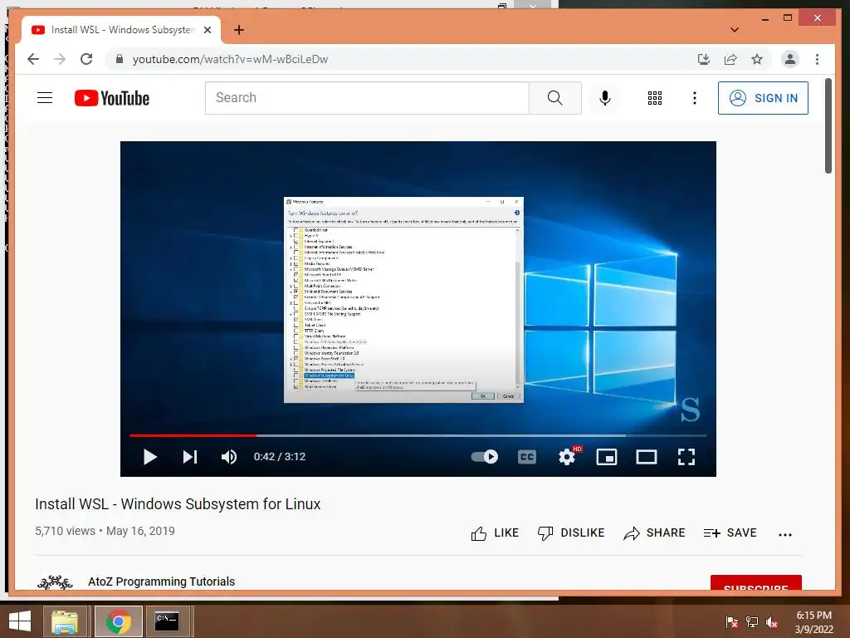Bookmark this page with the star

[x=757, y=59]
